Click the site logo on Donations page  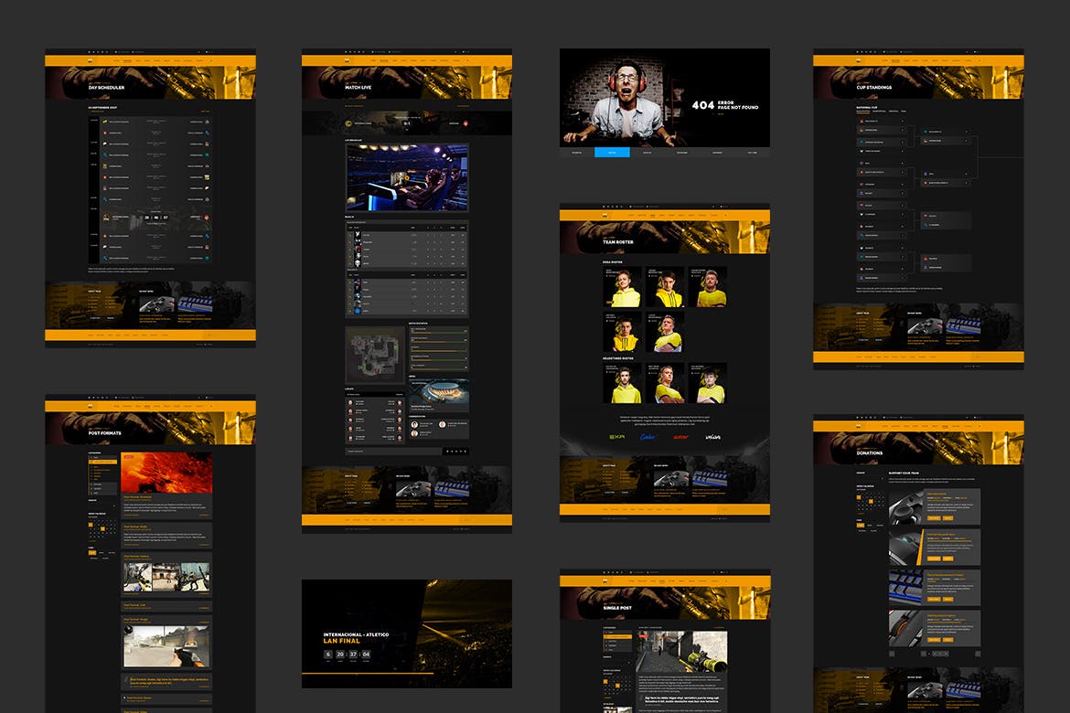point(858,427)
